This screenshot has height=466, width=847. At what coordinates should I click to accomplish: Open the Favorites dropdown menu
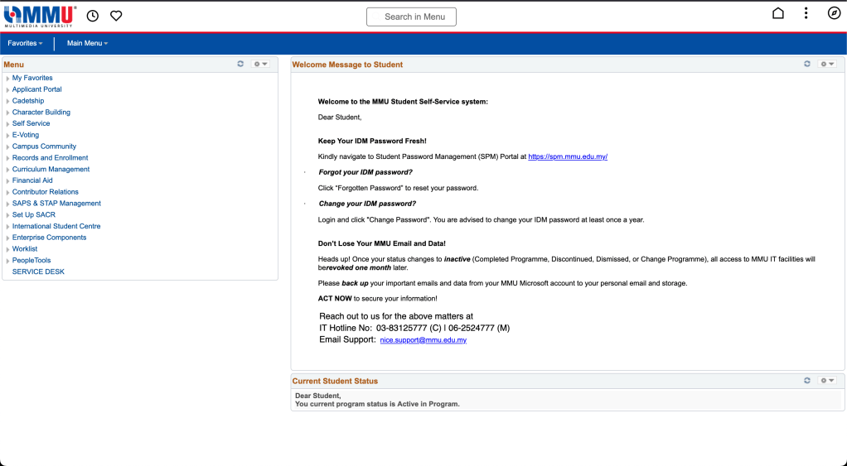tap(25, 43)
